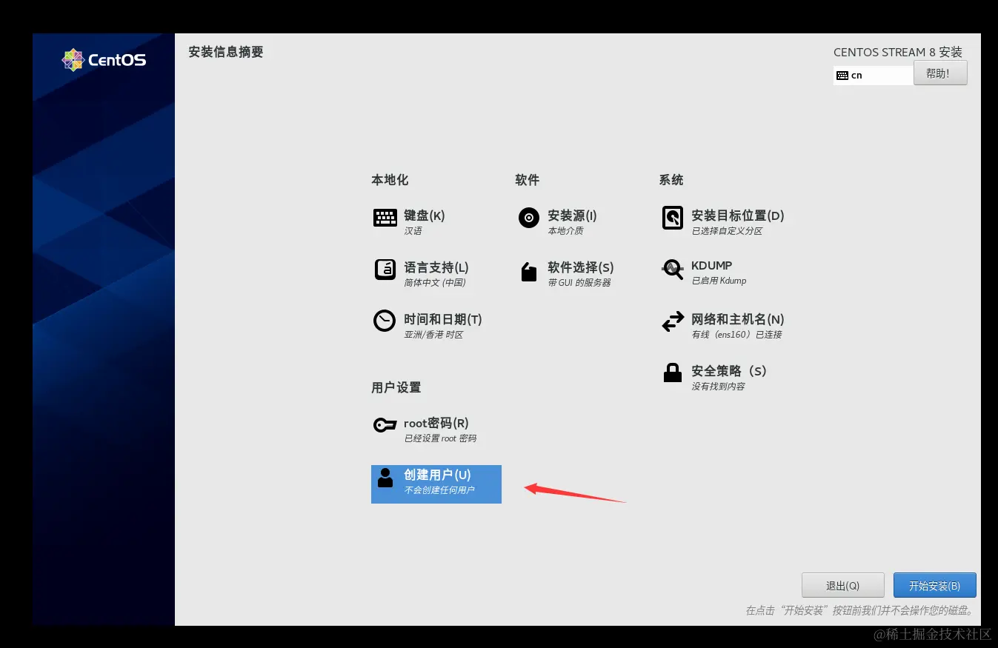Click the 帮助! help button
The height and width of the screenshot is (648, 998).
coord(940,73)
